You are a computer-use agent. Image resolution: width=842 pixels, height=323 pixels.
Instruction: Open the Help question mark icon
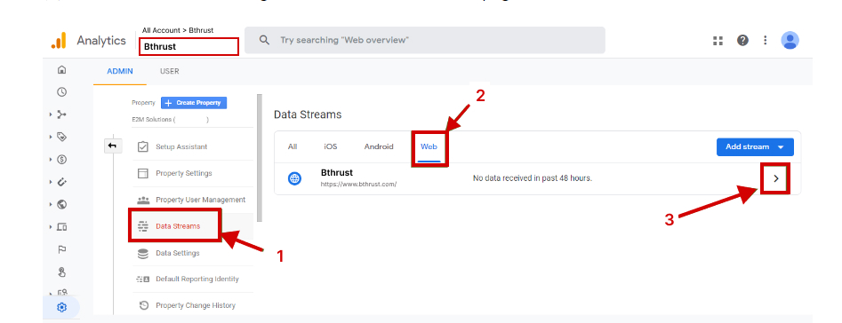click(x=742, y=40)
